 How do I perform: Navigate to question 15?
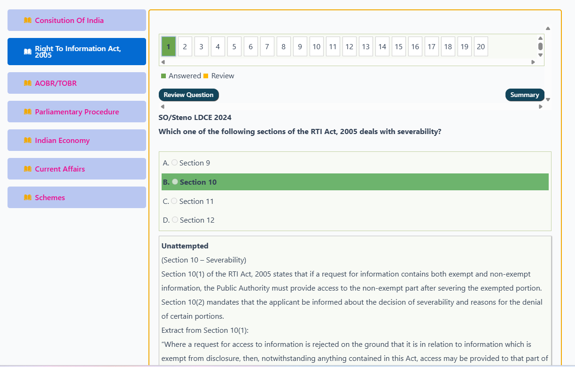tap(399, 46)
